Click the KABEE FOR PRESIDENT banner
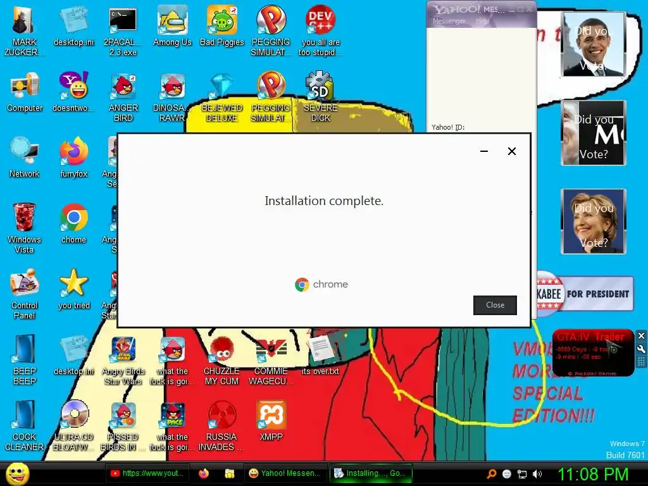 [x=585, y=294]
